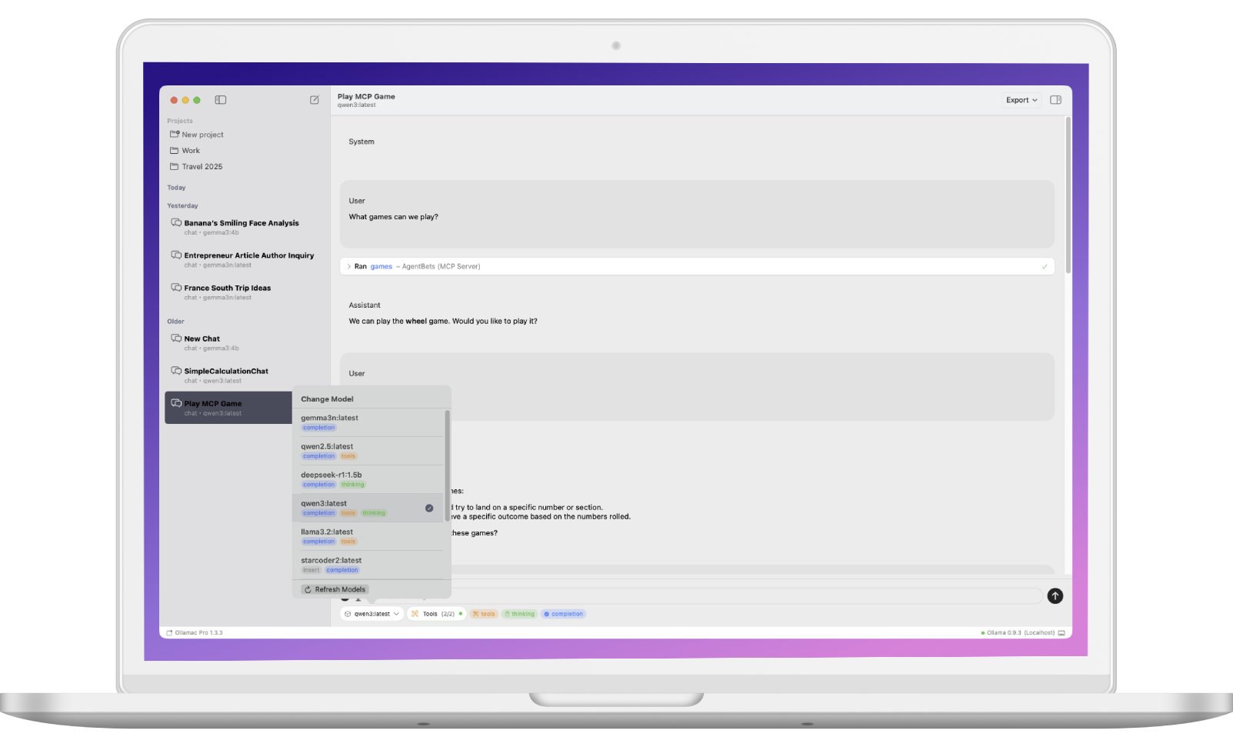Click the Ollama server status display icon
Image resolution: width=1233 pixels, height=747 pixels.
pos(1061,633)
